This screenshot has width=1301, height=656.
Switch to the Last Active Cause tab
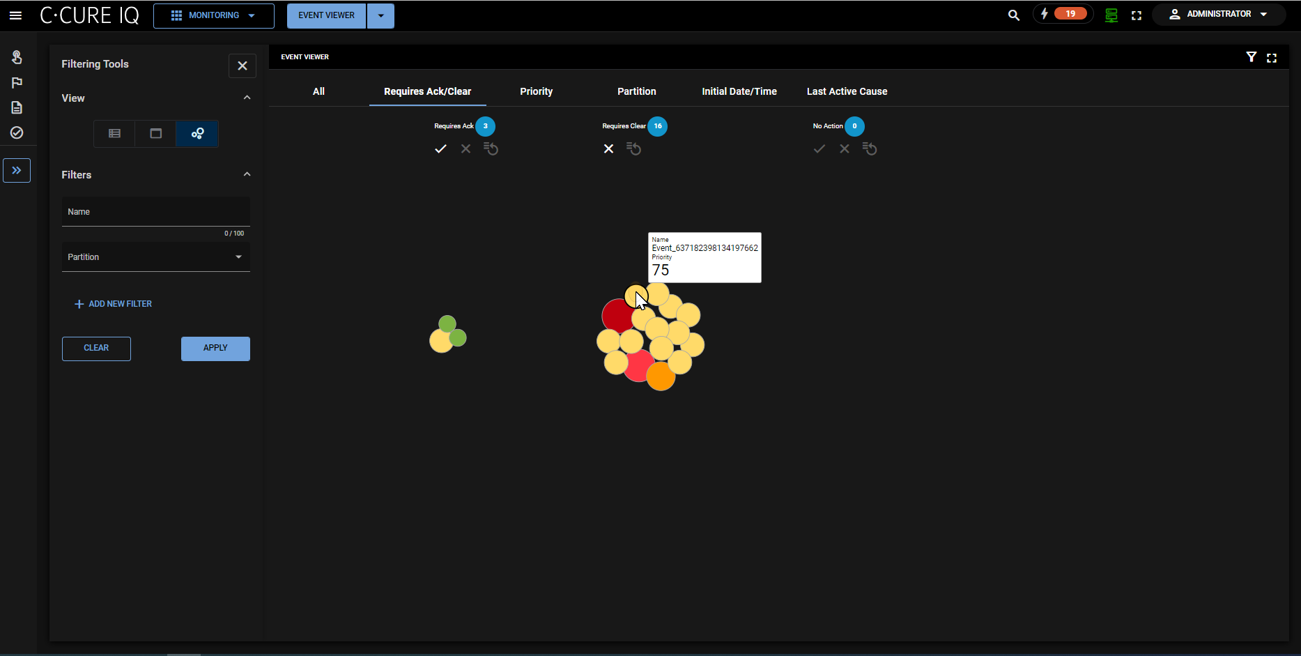tap(847, 91)
